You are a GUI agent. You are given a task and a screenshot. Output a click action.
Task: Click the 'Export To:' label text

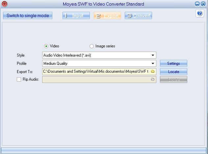pyautogui.click(x=25, y=72)
